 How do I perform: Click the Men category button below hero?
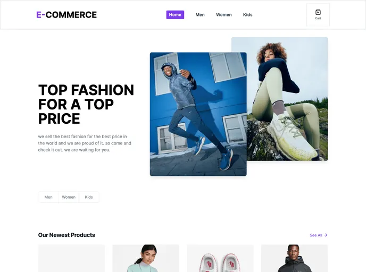coord(48,197)
